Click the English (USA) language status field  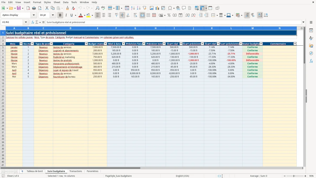click(182, 176)
